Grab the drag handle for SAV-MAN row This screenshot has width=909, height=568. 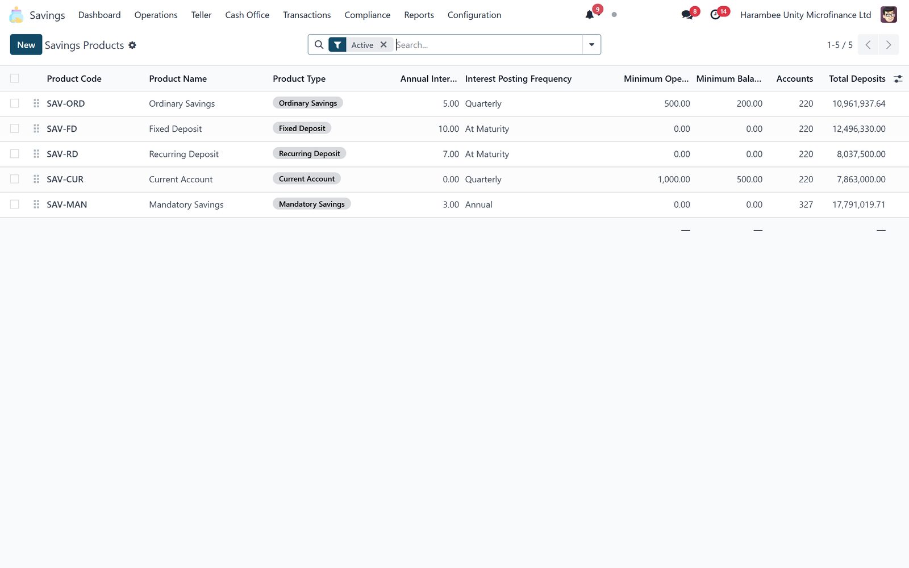[36, 204]
